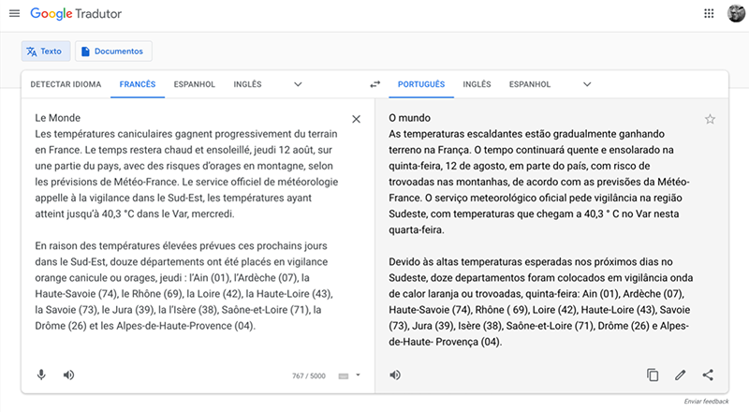The image size is (749, 412).
Task: Open the main hamburger menu
Action: pos(13,15)
